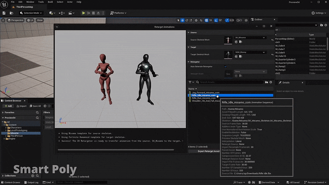
Task: Open the Window menu
Action: tap(30, 2)
